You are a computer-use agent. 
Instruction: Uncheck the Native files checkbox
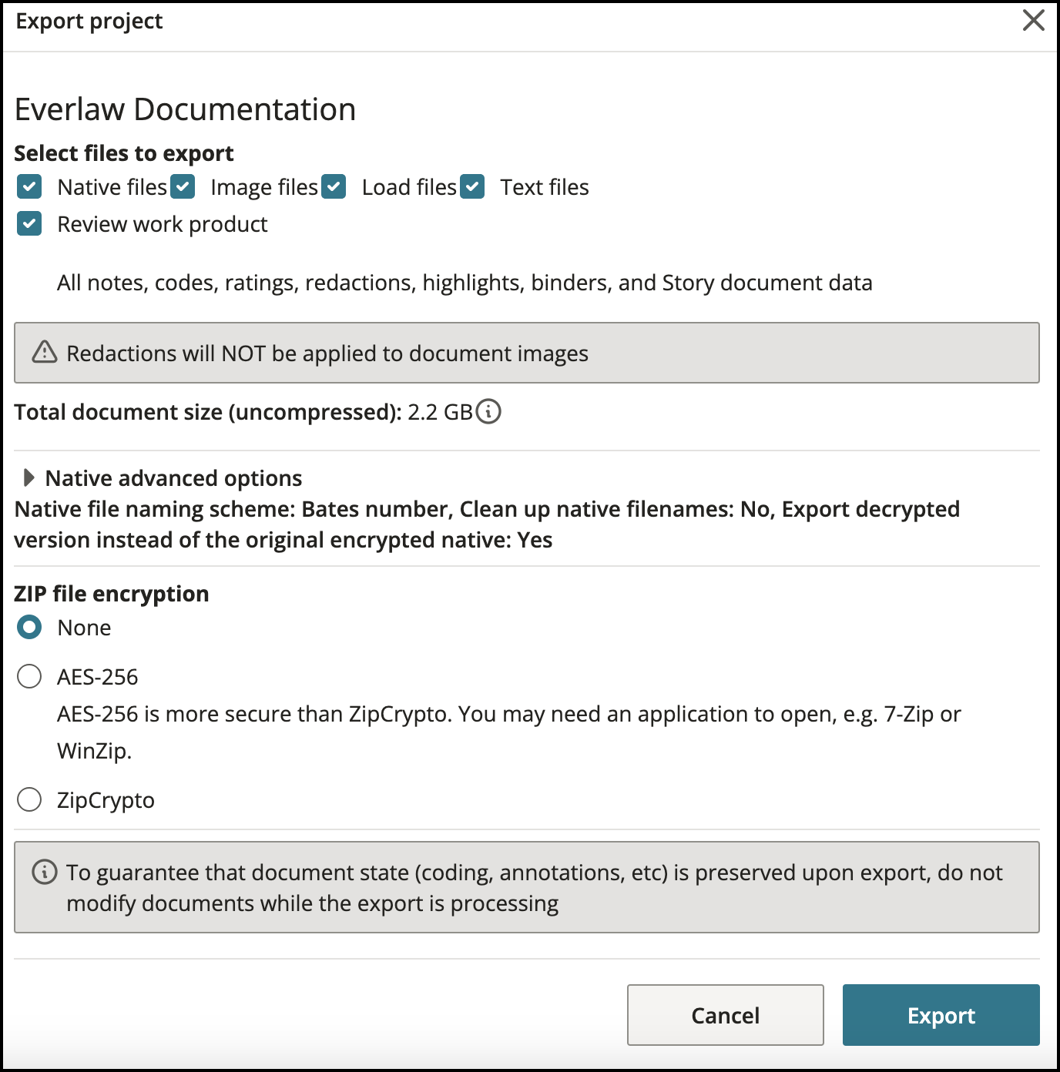[29, 187]
